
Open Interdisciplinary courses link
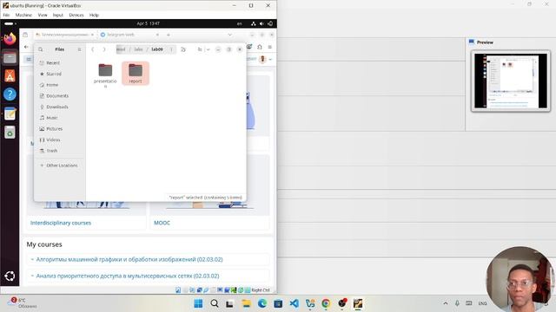[x=61, y=223]
